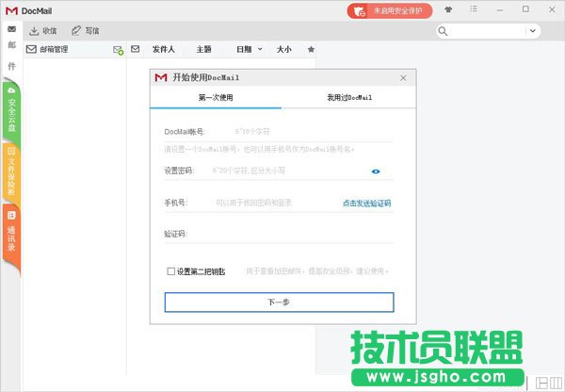Screen dimensions: 565x392
Task: Click the envelope icon column header
Action: click(x=135, y=48)
